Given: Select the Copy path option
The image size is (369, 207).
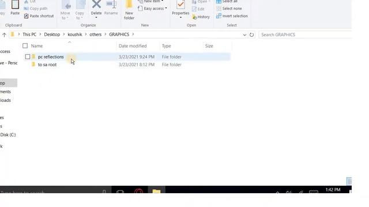Looking at the screenshot, I should point(36,9).
